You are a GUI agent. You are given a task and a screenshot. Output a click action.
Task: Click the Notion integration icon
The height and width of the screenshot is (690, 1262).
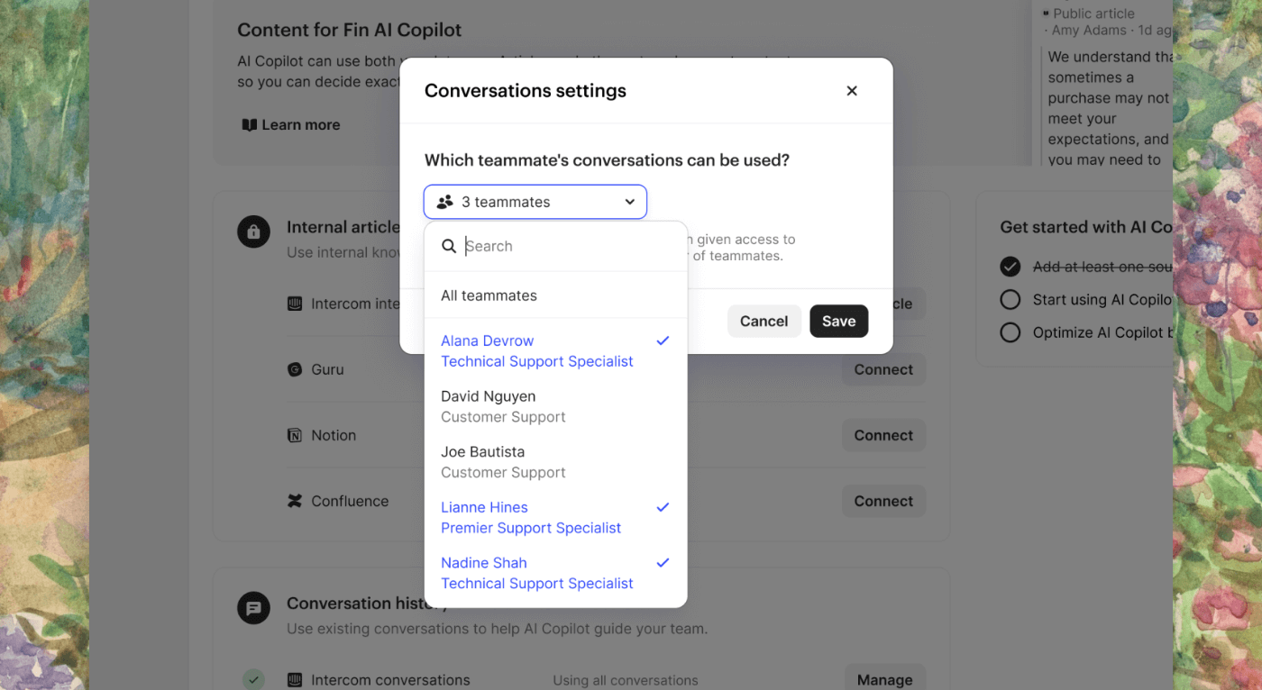click(x=294, y=435)
